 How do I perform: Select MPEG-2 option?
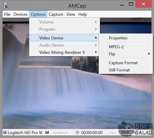(x=126, y=47)
